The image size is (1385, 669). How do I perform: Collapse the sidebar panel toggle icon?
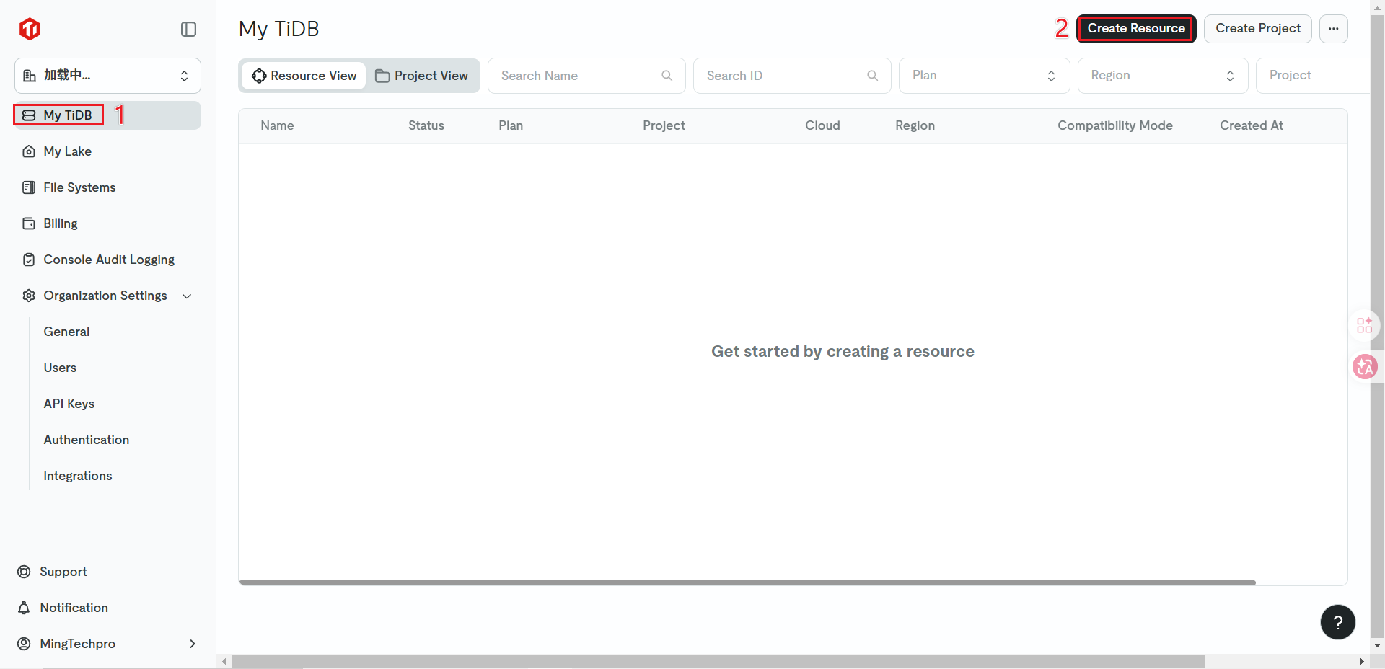coord(188,29)
